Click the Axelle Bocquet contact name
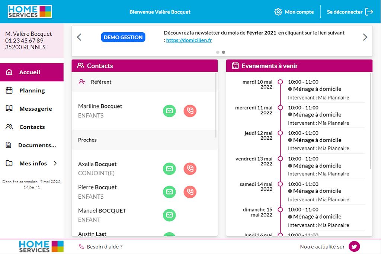 coord(97,164)
